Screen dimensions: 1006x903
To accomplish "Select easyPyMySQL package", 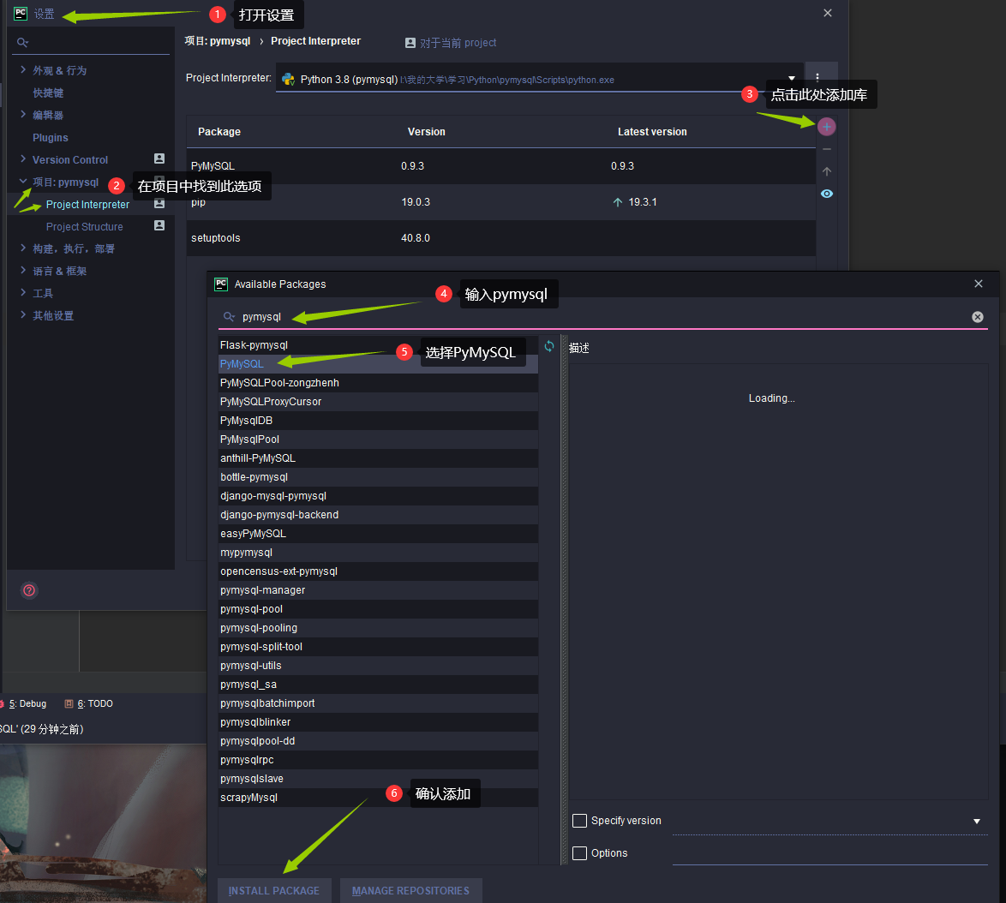I will [x=378, y=534].
